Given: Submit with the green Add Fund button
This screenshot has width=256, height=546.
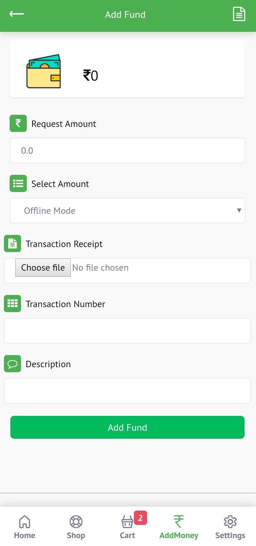Looking at the screenshot, I should point(127,427).
